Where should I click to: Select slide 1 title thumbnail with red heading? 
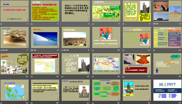point(15,11)
